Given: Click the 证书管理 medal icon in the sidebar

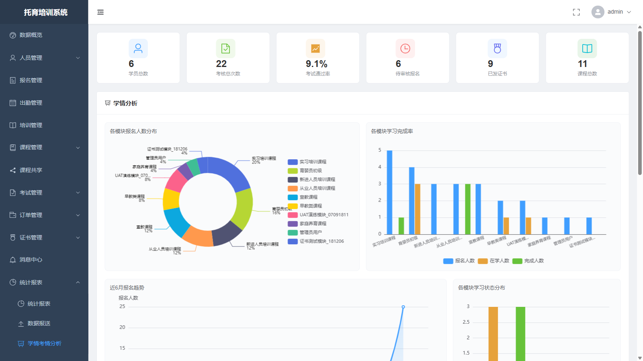Looking at the screenshot, I should (13, 237).
